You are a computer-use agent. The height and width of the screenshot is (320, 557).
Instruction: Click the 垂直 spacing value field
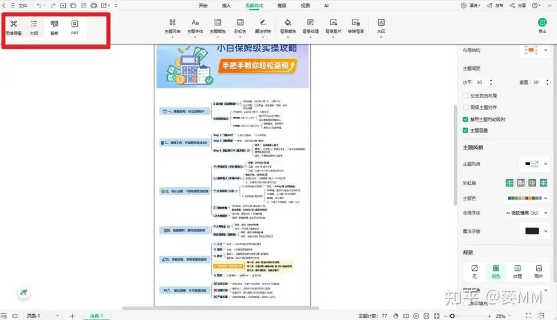[536, 82]
